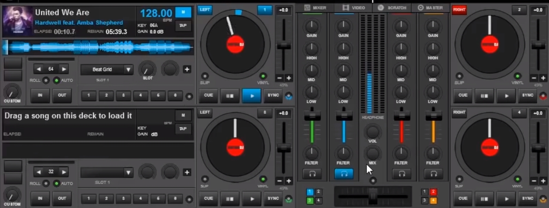The height and width of the screenshot is (208, 549).
Task: Click deck 1 waveform overview
Action: [x=98, y=47]
